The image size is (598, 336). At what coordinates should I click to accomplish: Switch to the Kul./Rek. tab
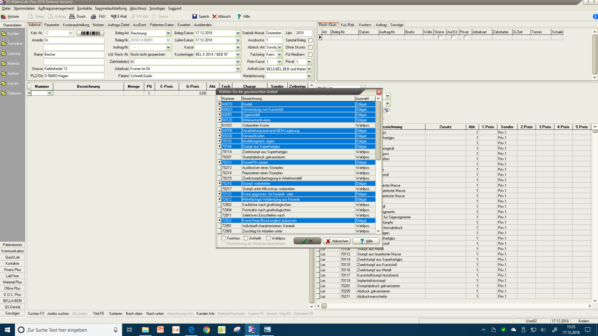(x=348, y=25)
